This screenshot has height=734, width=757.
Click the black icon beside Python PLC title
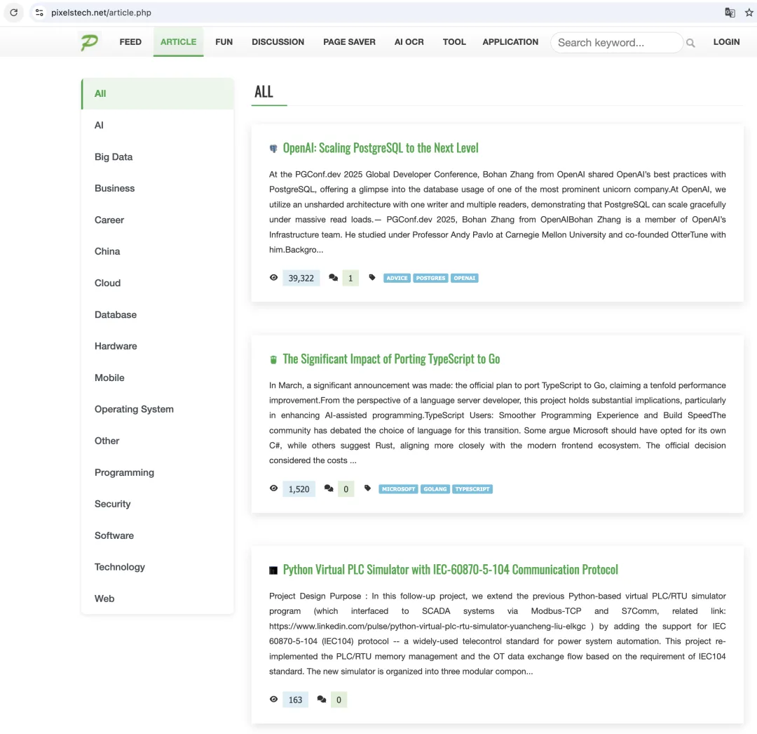273,570
